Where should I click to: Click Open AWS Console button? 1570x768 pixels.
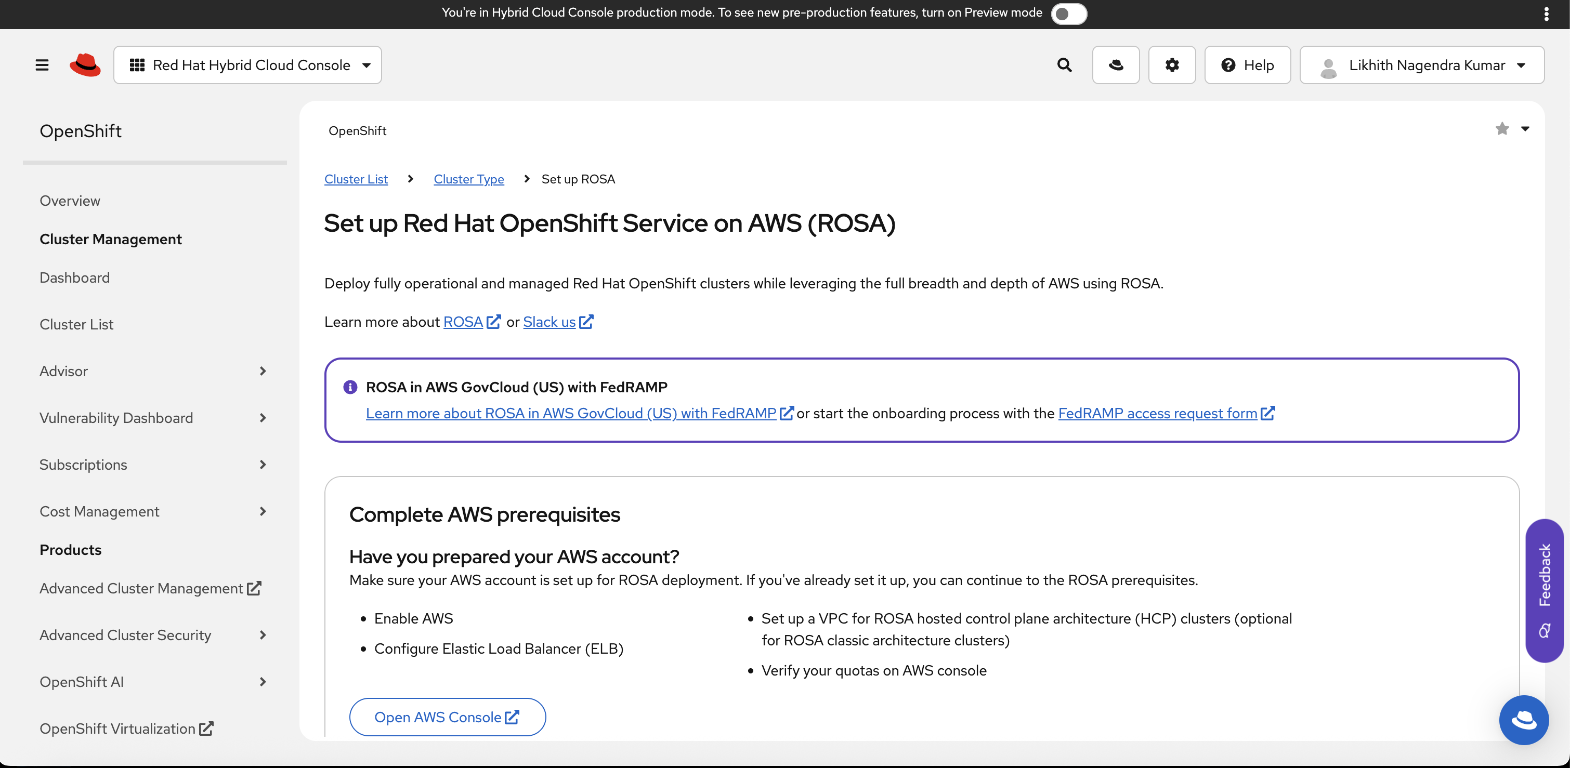click(447, 717)
